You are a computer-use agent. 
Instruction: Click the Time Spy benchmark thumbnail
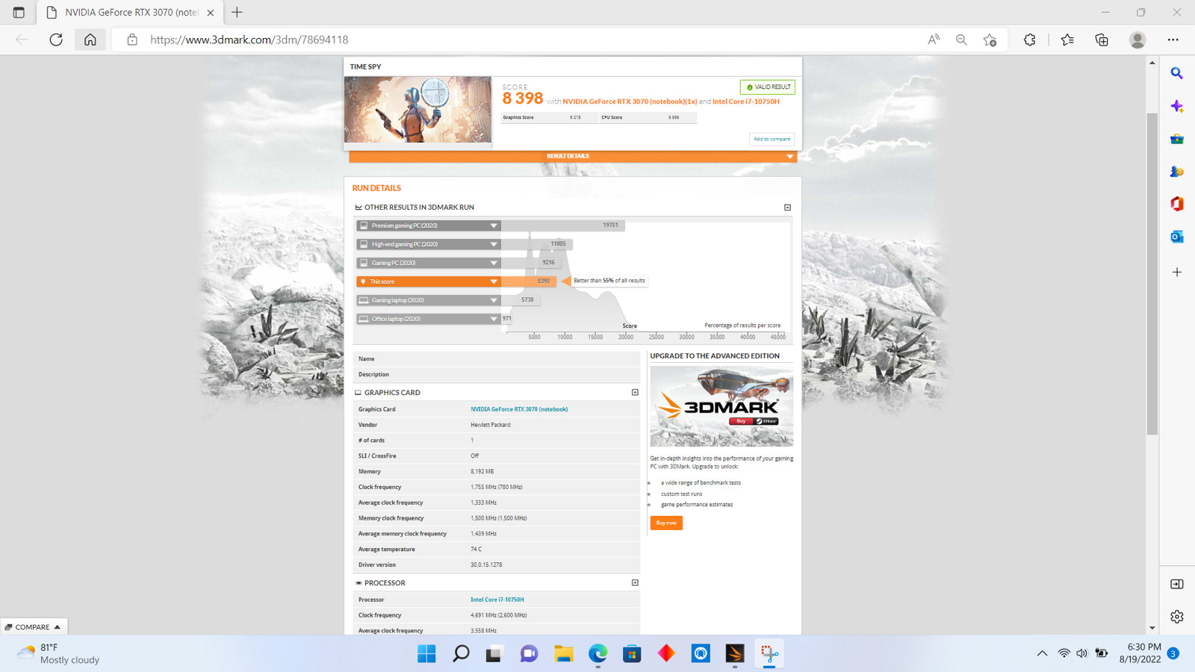click(x=418, y=109)
